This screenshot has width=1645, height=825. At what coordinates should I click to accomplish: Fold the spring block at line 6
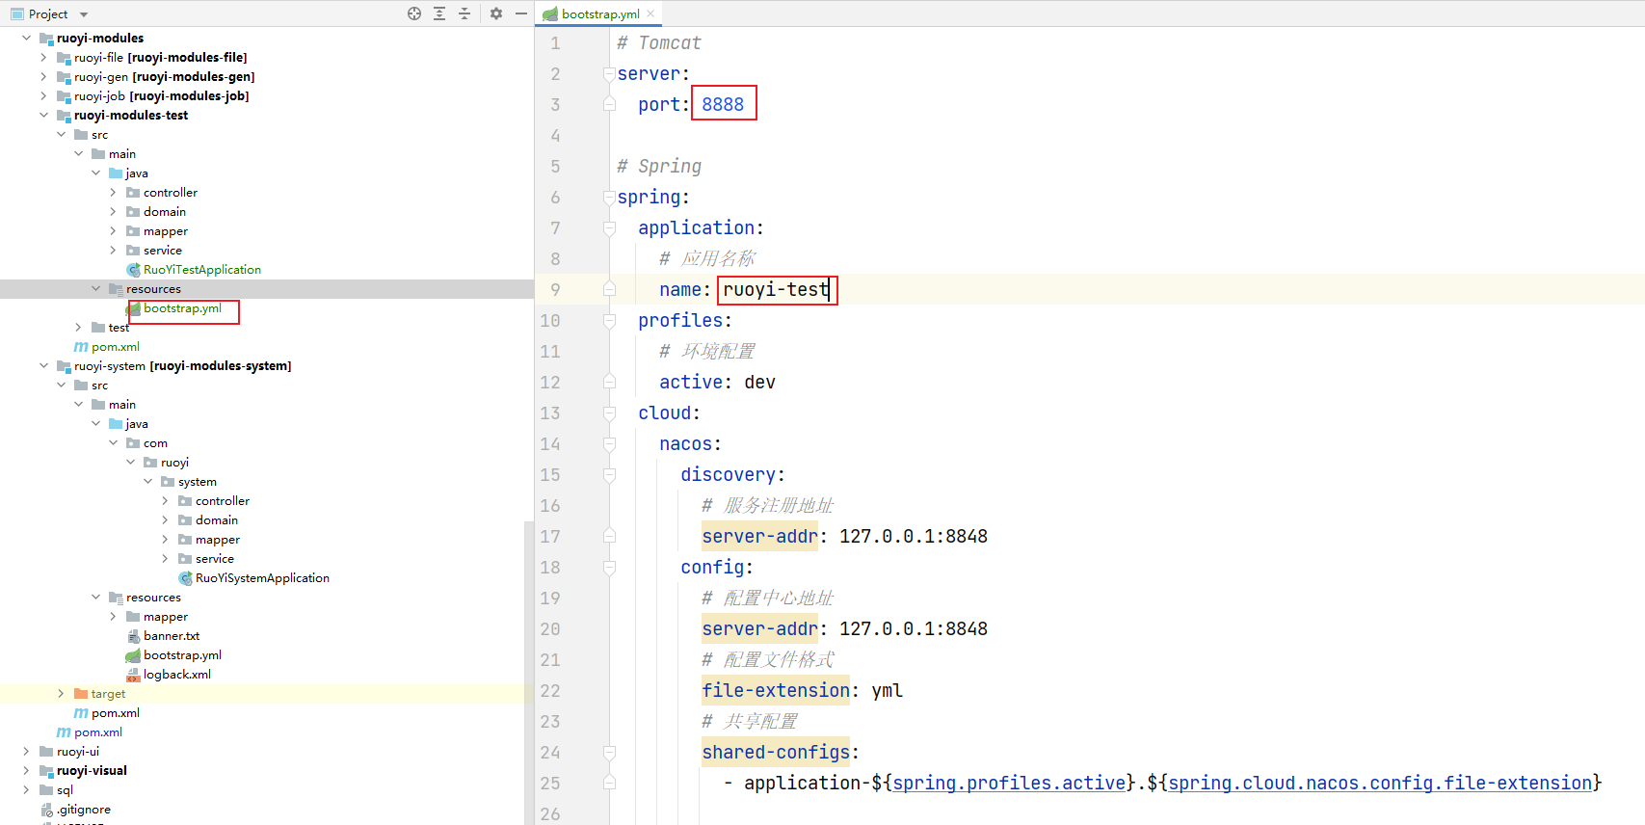coord(609,197)
